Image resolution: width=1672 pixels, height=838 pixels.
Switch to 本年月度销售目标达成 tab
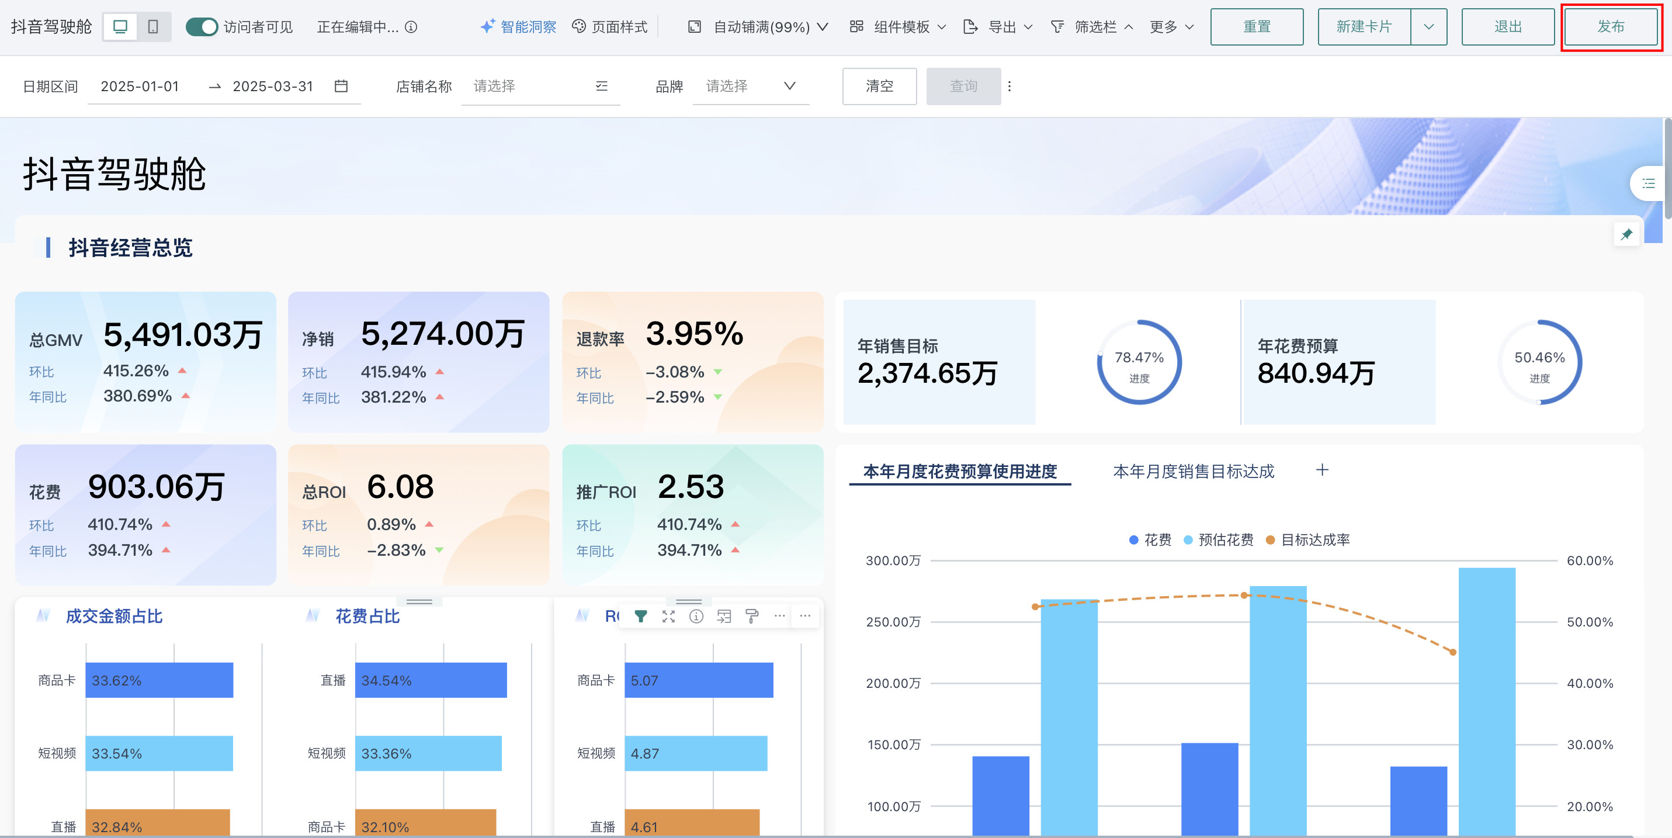(1193, 471)
